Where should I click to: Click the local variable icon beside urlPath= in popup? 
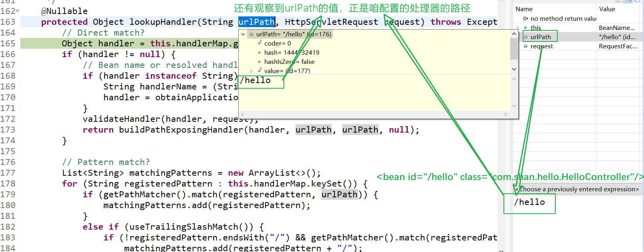point(251,34)
